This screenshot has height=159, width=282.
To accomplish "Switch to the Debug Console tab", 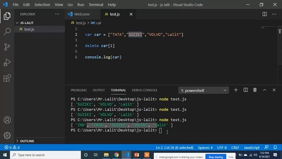I will point(145,90).
